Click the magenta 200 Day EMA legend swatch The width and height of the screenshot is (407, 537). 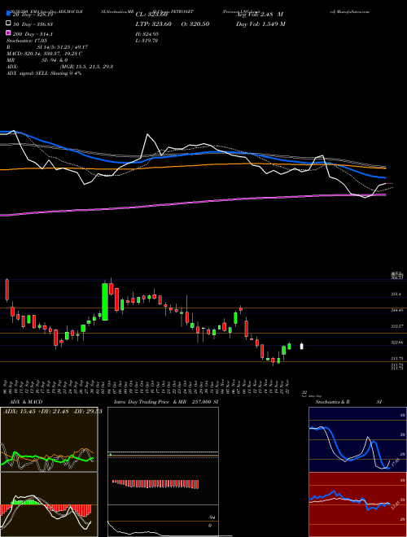[8, 33]
